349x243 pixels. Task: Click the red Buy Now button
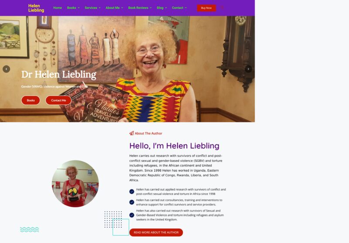pos(206,8)
